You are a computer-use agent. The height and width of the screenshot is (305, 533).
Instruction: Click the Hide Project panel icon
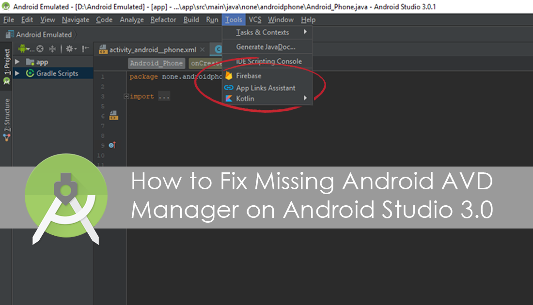click(85, 49)
